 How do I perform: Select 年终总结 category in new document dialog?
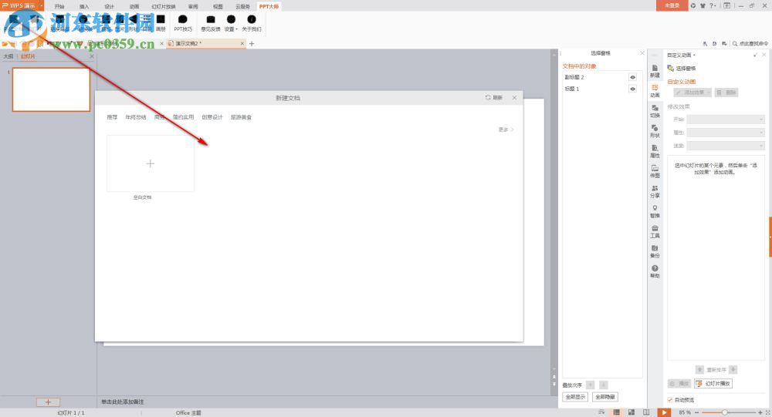(x=136, y=117)
